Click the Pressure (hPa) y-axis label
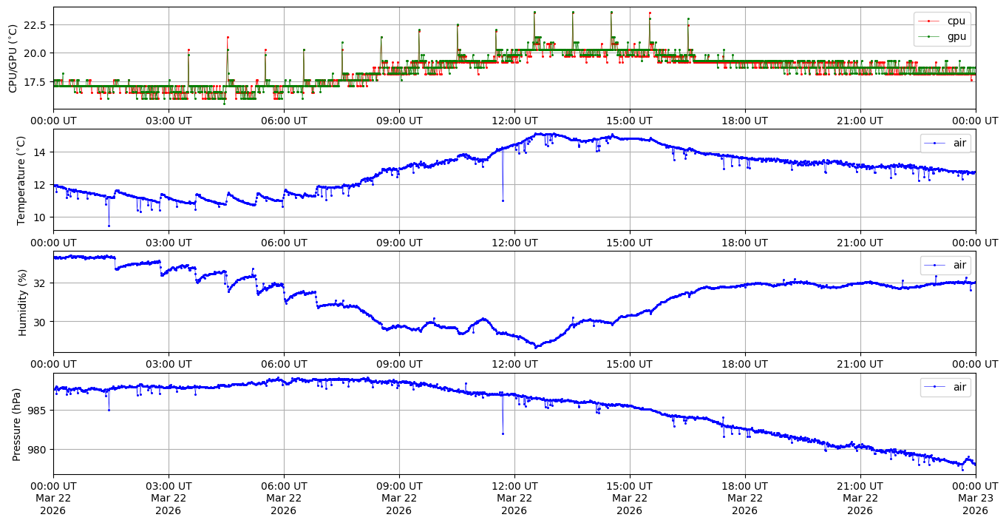 [17, 424]
